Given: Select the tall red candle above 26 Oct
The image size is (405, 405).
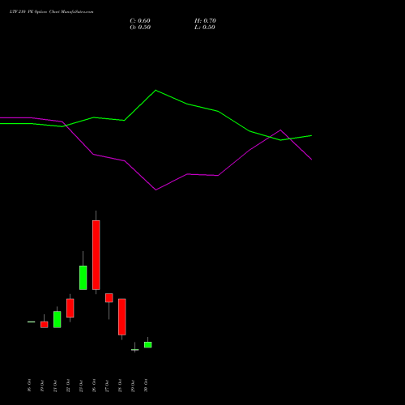Looking at the screenshot, I should coord(96,255).
